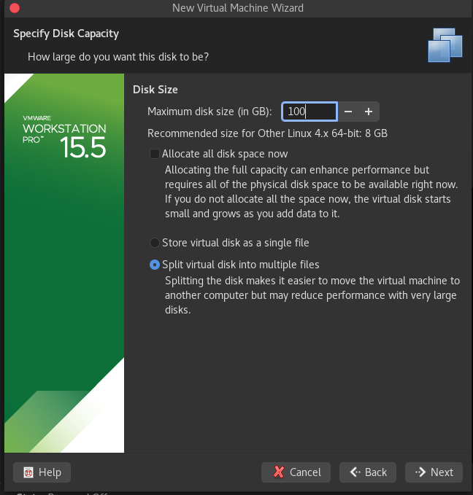The height and width of the screenshot is (495, 473).
Task: Click "How large do you want this disk to be?"
Action: (x=118, y=57)
